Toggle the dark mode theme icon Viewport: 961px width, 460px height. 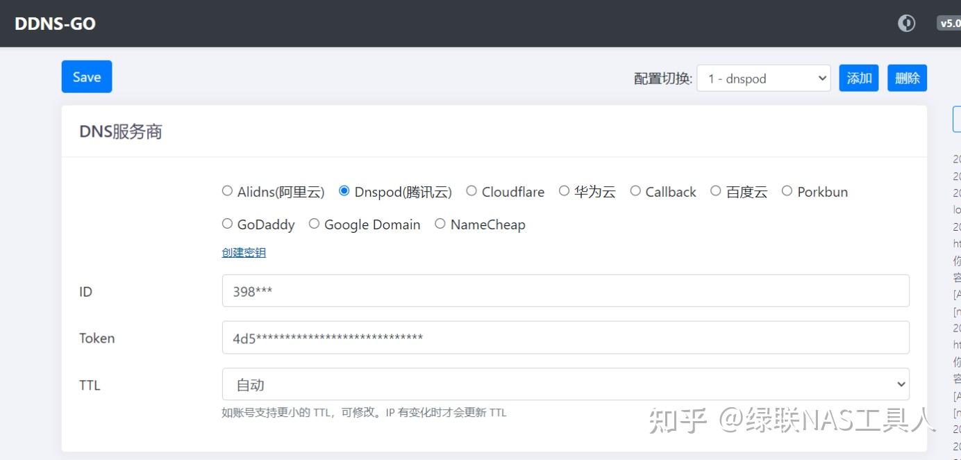(x=906, y=24)
